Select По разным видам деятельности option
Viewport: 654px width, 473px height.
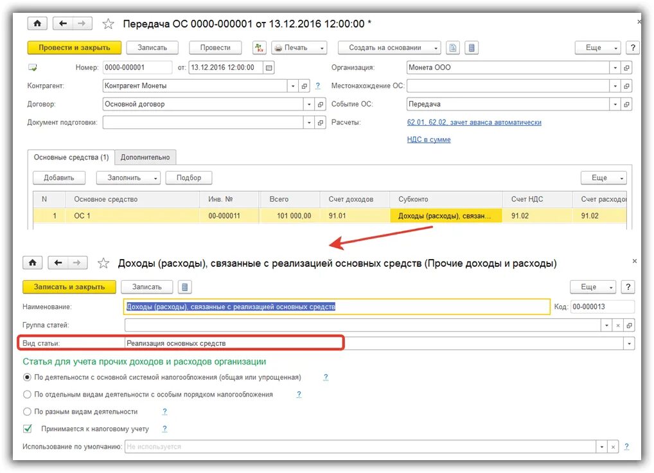[27, 412]
